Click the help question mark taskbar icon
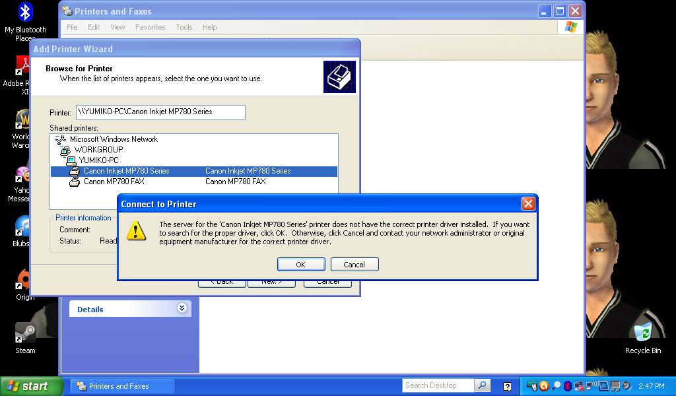This screenshot has height=396, width=676. click(x=508, y=387)
